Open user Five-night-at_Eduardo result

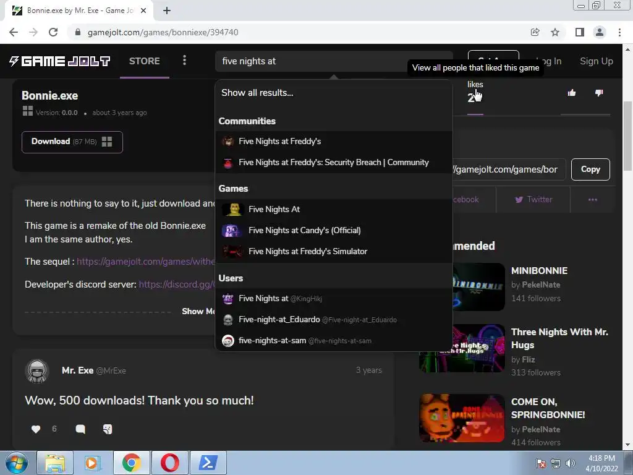(x=333, y=320)
